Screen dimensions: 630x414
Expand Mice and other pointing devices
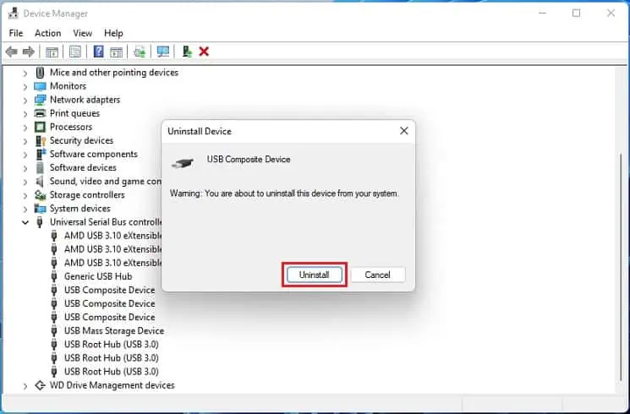[x=25, y=73]
